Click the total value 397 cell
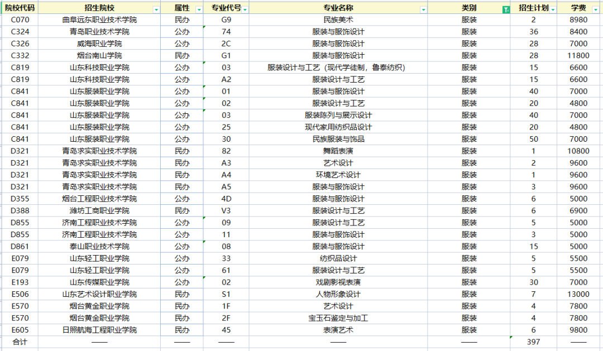This screenshot has width=603, height=351. click(x=533, y=342)
